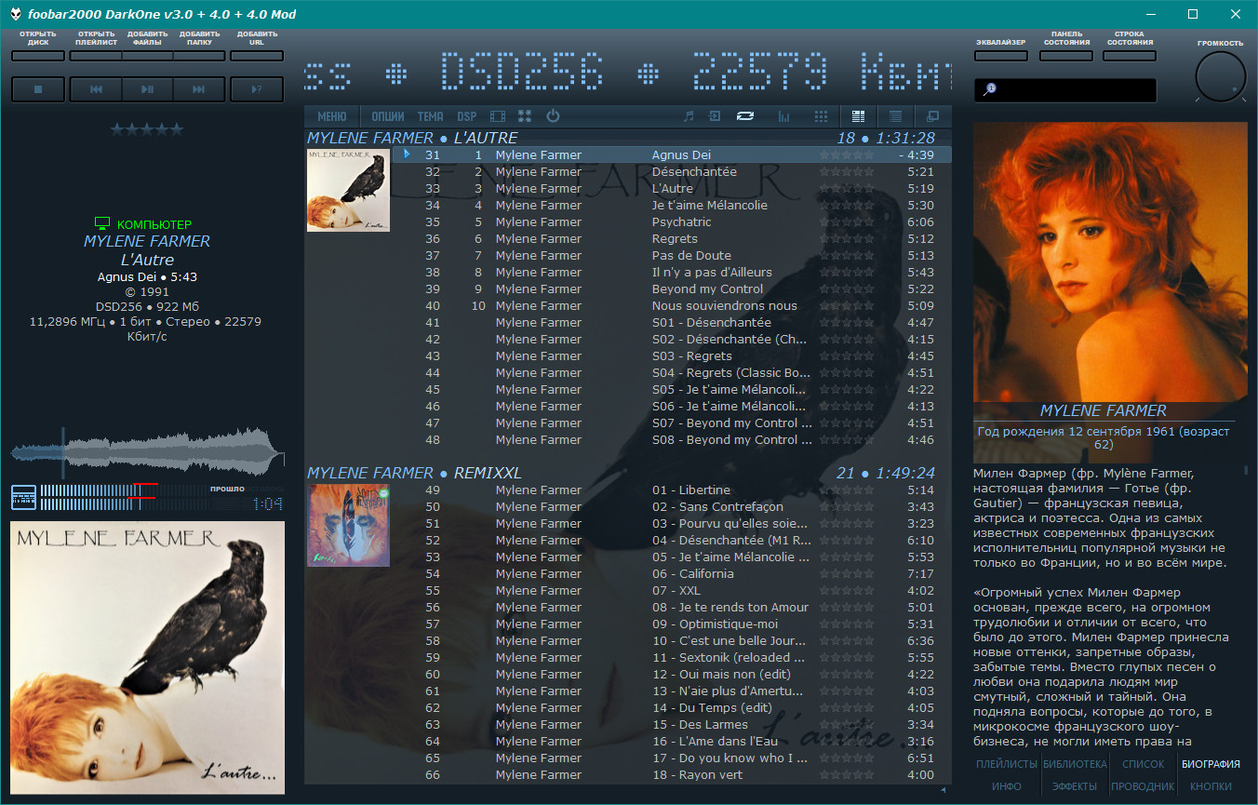Image resolution: width=1258 pixels, height=805 pixels.
Task: Toggle the Эквалайзер panel button
Action: click(x=1001, y=56)
